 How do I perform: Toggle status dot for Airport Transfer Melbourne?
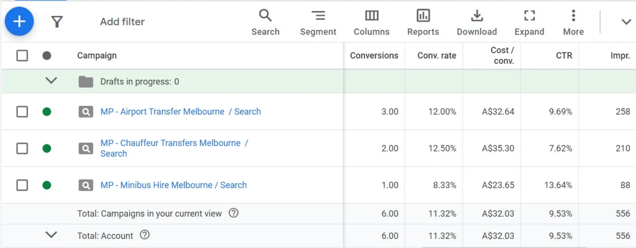click(47, 112)
